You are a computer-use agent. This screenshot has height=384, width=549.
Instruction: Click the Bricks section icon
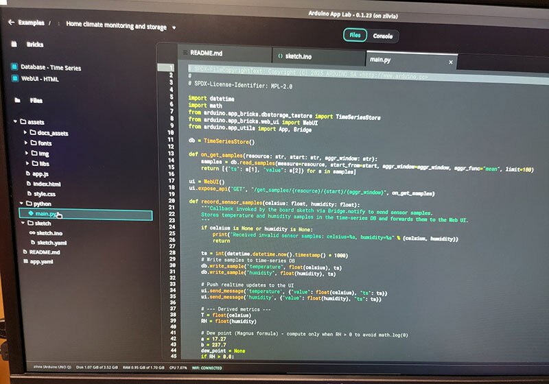(x=15, y=44)
